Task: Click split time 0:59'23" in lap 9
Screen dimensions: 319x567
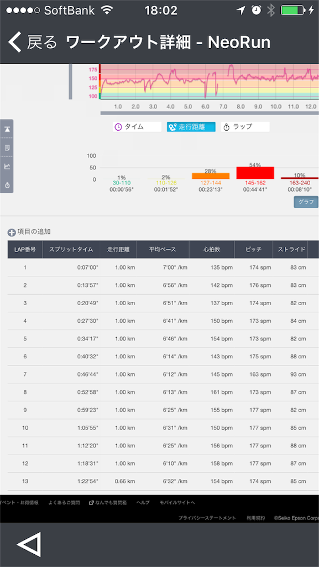Action: point(88,410)
